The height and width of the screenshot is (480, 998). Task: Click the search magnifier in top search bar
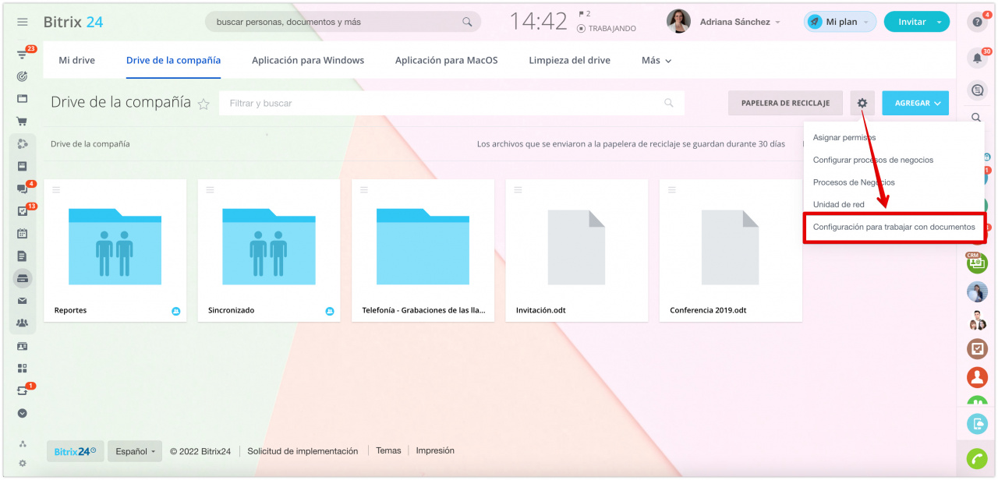[467, 22]
